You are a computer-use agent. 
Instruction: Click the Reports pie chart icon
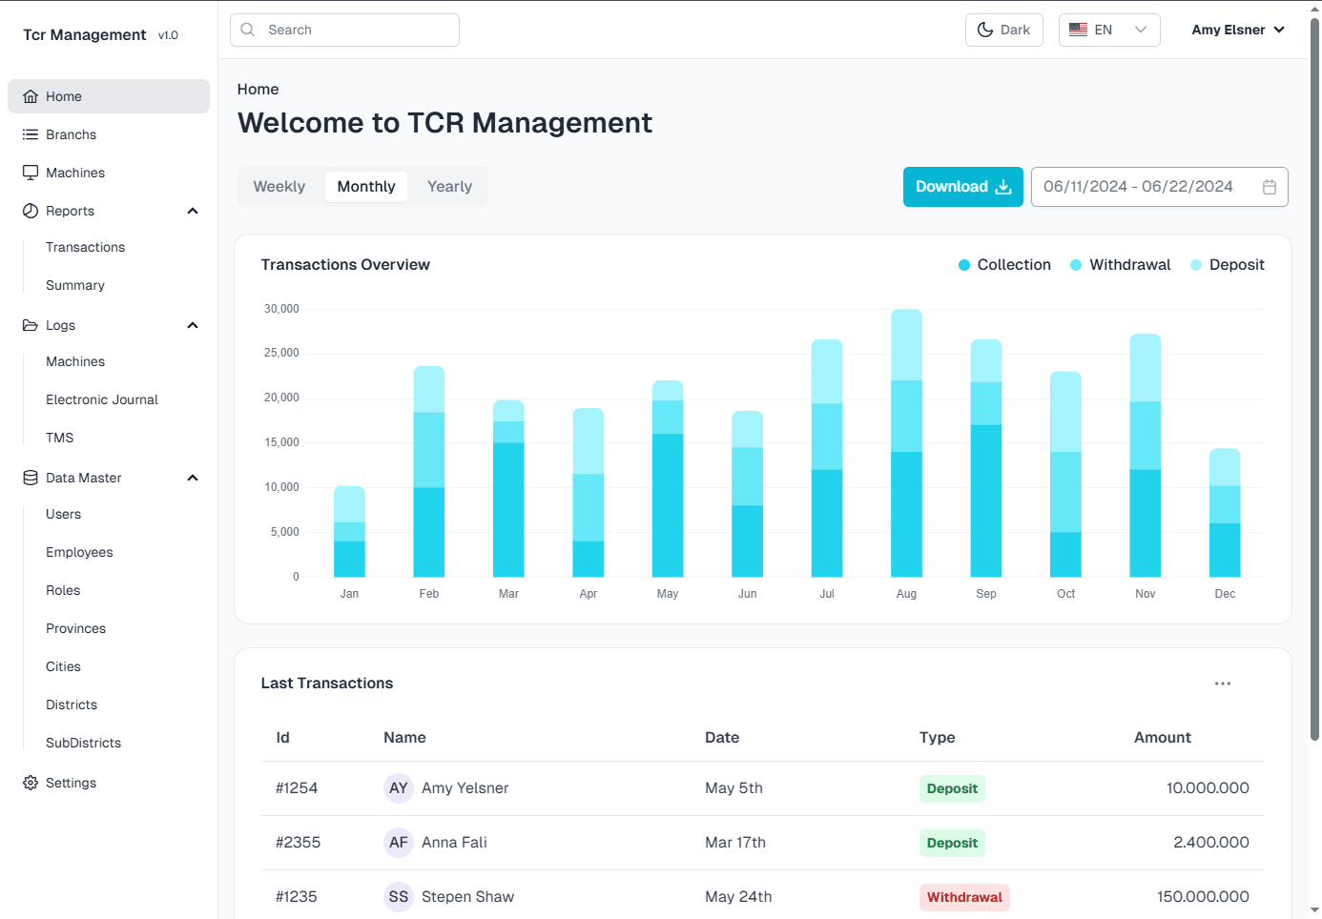click(x=31, y=211)
